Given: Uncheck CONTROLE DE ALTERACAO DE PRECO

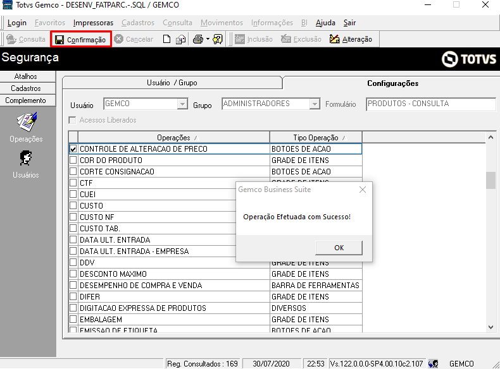Looking at the screenshot, I should coord(73,148).
